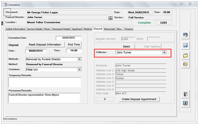Click the header Time field 10:00
The height and width of the screenshot is (124, 198).
point(167,12)
